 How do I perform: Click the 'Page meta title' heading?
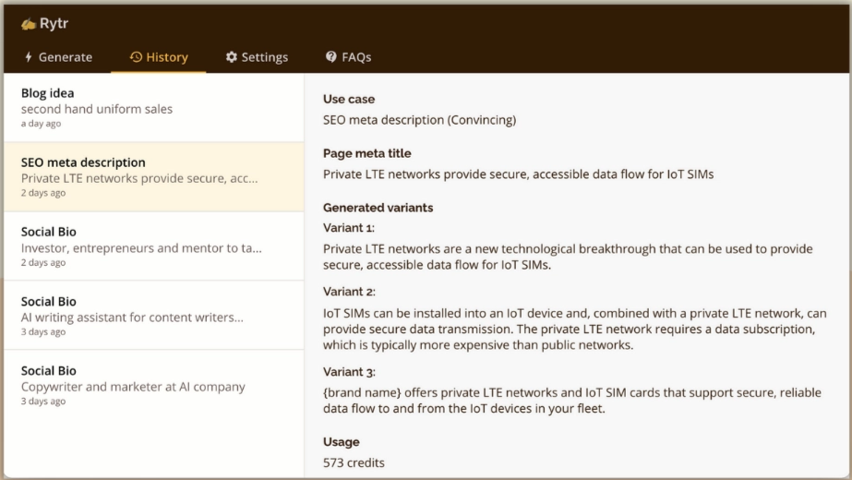[x=366, y=153]
